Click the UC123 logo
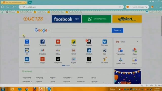Viewport: 162px width, 91px height. click(33, 19)
